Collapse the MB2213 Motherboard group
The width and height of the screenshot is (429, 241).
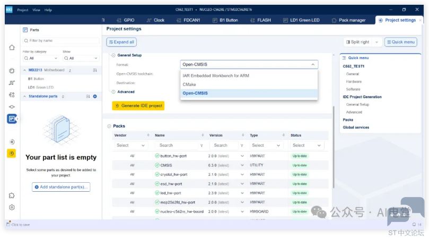24,70
